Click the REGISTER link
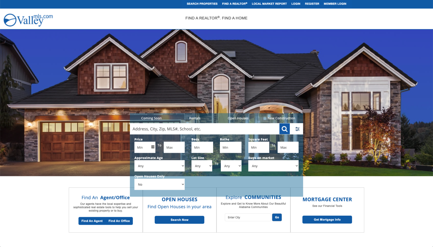The image size is (433, 247). (312, 4)
